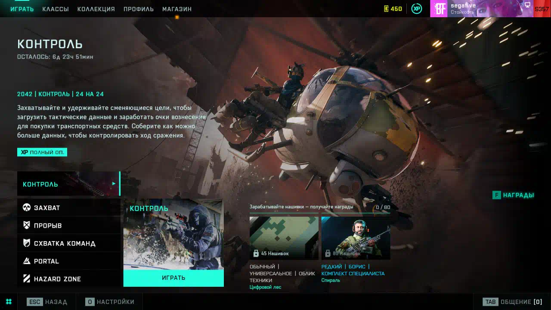The image size is (551, 310).
Task: Click the Спираль reward name
Action: tap(331, 280)
